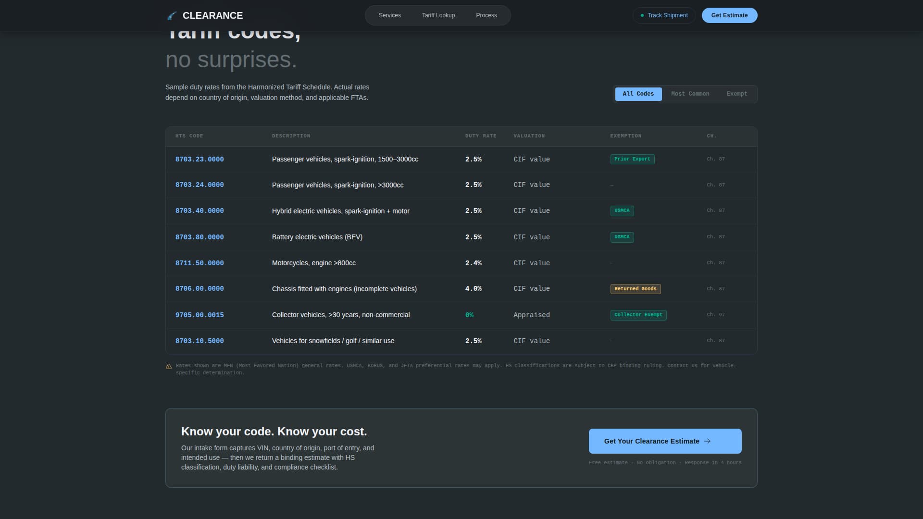Open HTS code 8703.80.0000
The image size is (923, 519).
pos(200,237)
